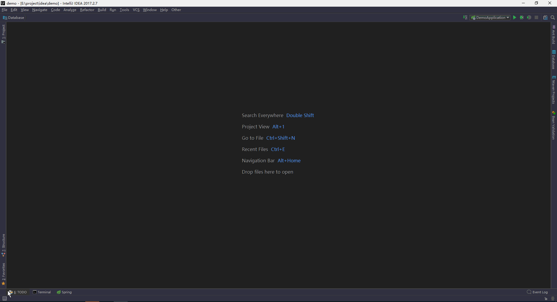The height and width of the screenshot is (302, 557).
Task: Open the Database side panel on the right
Action: [x=554, y=60]
